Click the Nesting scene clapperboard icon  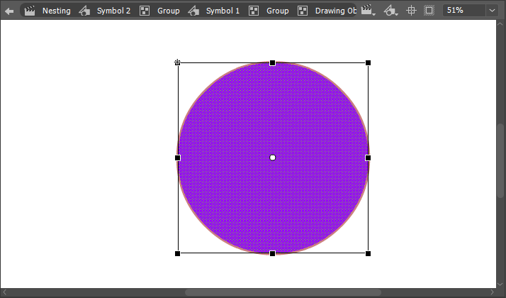tap(30, 11)
